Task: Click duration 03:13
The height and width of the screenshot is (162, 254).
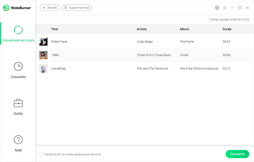Action: (226, 68)
